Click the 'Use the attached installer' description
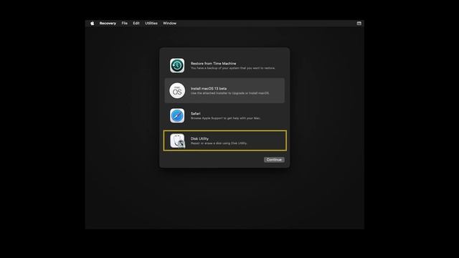459x258 pixels. click(229, 93)
